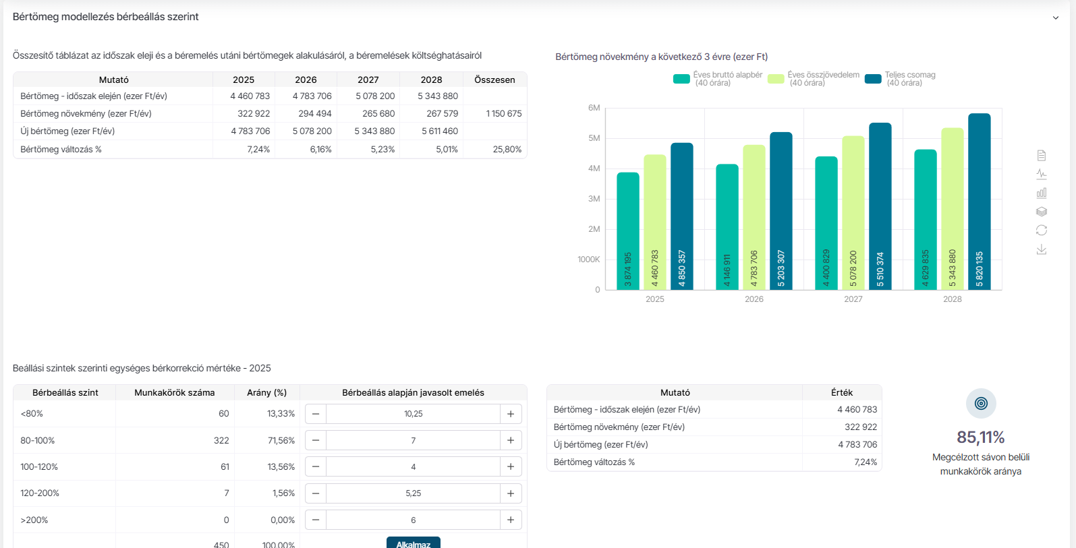
Task: Increase the raise for the 100-120% level
Action: (511, 466)
